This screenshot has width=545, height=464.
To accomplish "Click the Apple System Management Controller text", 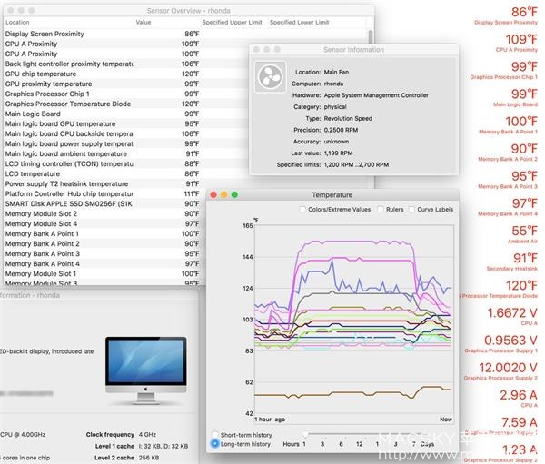I will click(x=376, y=95).
